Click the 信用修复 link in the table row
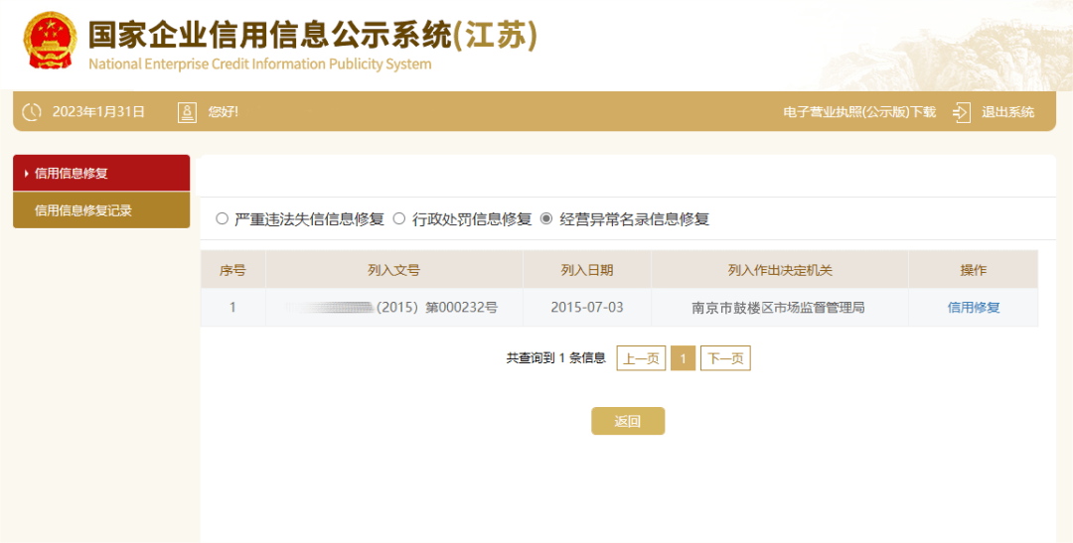The height and width of the screenshot is (543, 1073). pyautogui.click(x=973, y=308)
